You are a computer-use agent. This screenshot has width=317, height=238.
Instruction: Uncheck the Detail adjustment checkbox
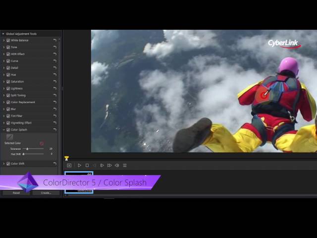[x=8, y=68]
